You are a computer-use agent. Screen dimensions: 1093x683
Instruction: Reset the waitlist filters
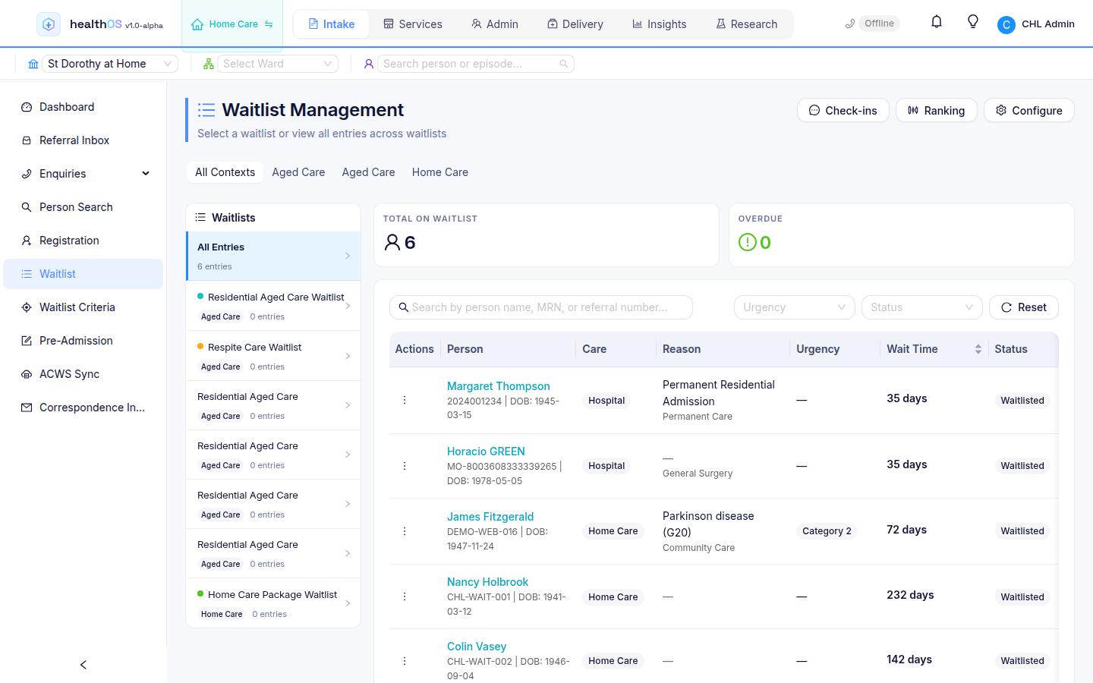(x=1024, y=307)
